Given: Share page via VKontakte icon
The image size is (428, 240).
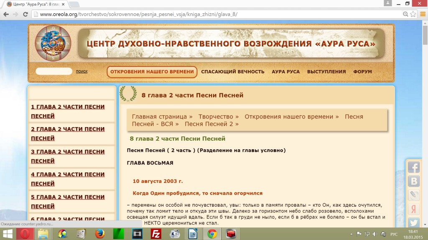Looking at the screenshot, I should (413, 181).
